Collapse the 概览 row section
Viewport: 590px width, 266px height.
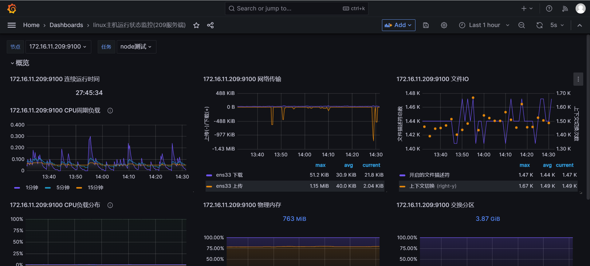pos(20,63)
